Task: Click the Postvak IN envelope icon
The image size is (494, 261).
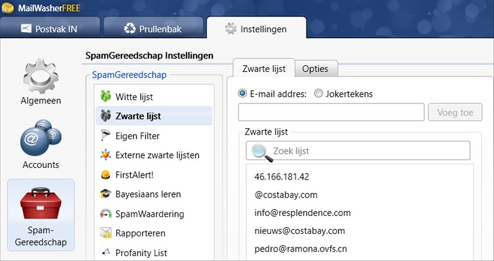Action: pos(26,28)
